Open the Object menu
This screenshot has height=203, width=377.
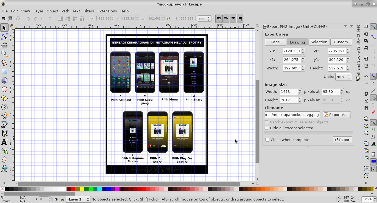point(52,11)
